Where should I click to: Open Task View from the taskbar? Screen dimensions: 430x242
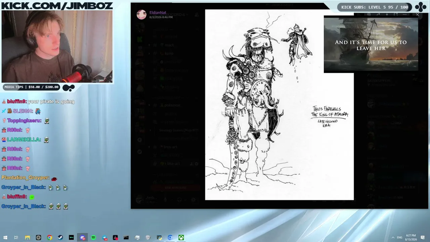[16, 238]
